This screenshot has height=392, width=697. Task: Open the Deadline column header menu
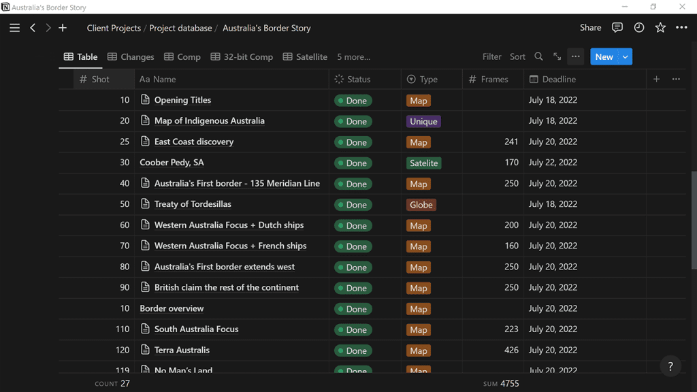[585, 79]
